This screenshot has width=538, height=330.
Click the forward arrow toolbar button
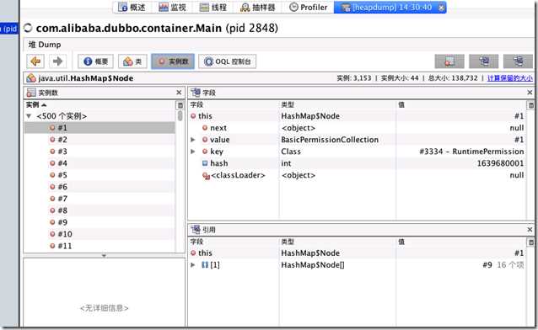coord(57,61)
